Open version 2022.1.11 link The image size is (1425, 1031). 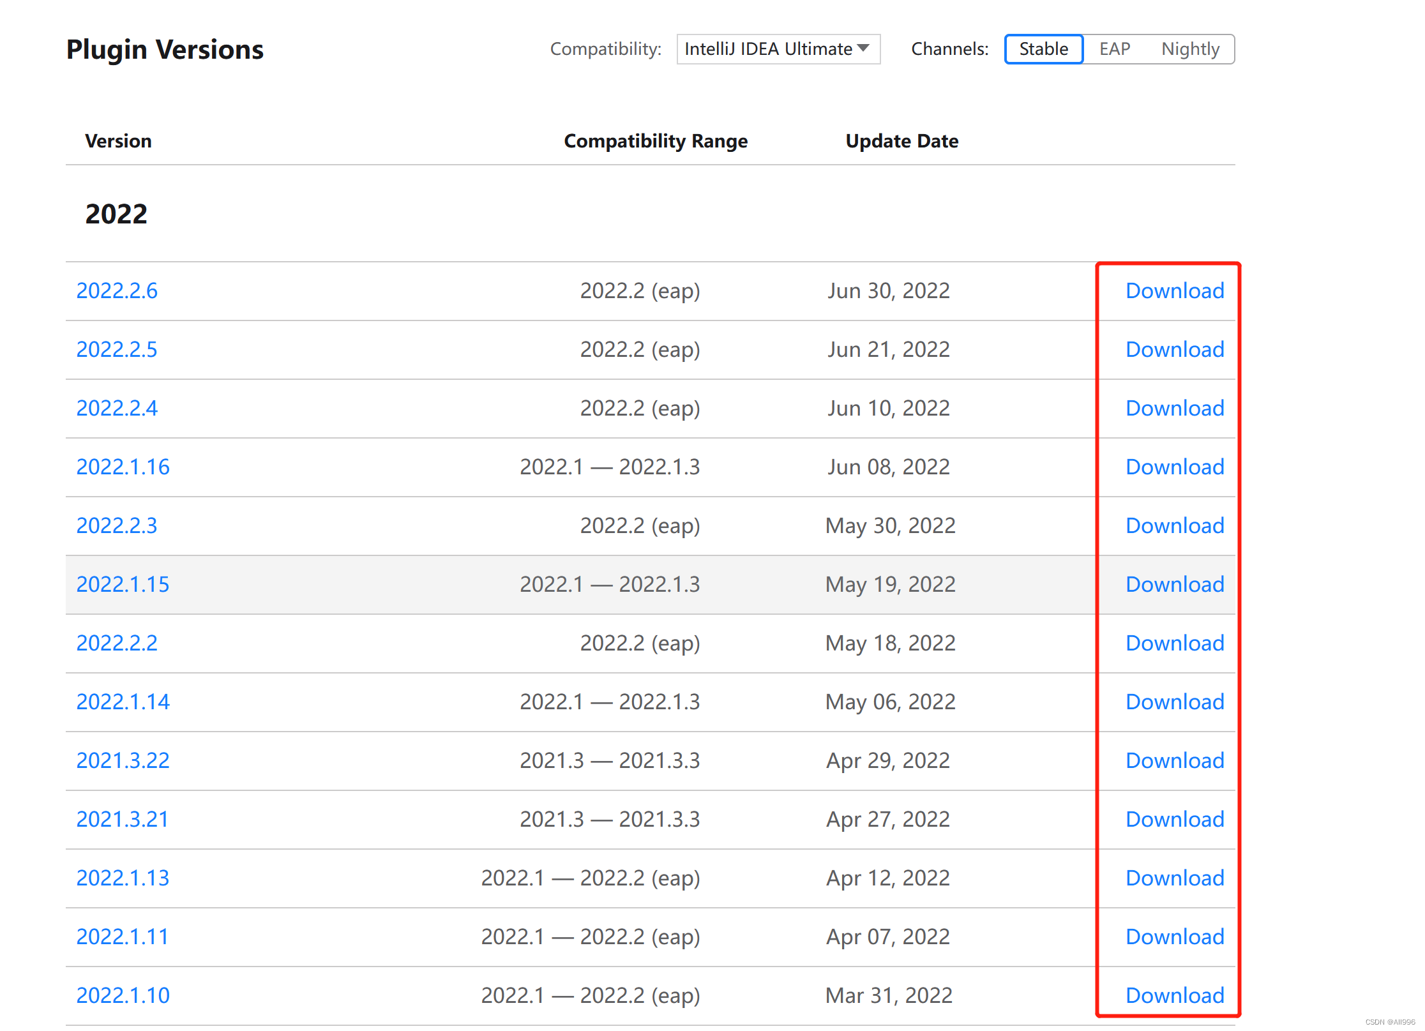coord(123,937)
